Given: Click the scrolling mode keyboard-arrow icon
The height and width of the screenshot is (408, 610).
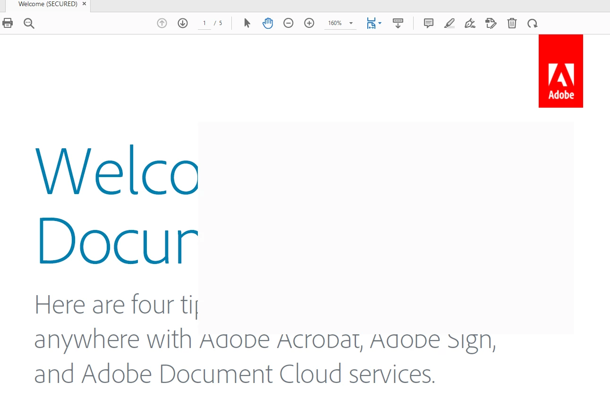Looking at the screenshot, I should [398, 23].
